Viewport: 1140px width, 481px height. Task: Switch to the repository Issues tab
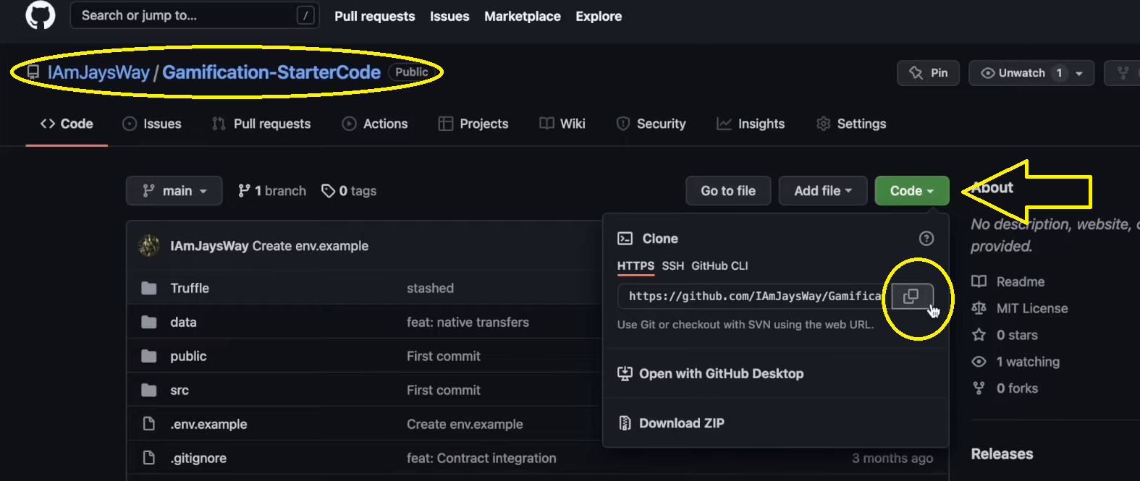152,124
